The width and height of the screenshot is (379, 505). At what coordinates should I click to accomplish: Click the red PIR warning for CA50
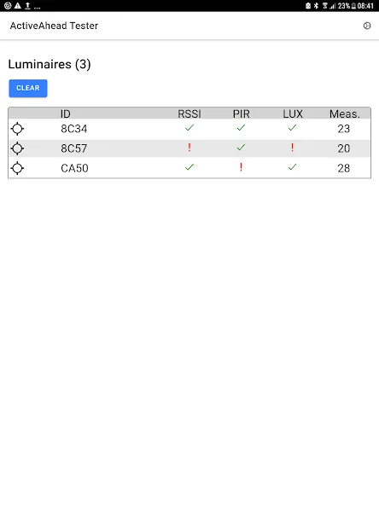tap(241, 167)
